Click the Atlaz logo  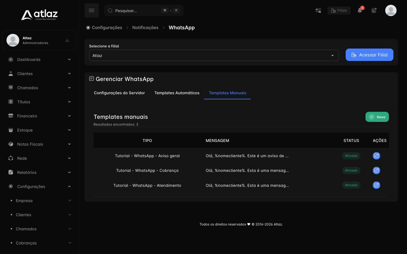39,15
